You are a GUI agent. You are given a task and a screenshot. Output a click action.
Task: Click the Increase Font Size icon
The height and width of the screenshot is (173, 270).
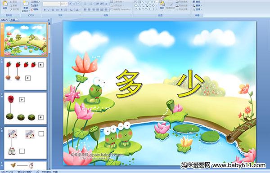71,4
